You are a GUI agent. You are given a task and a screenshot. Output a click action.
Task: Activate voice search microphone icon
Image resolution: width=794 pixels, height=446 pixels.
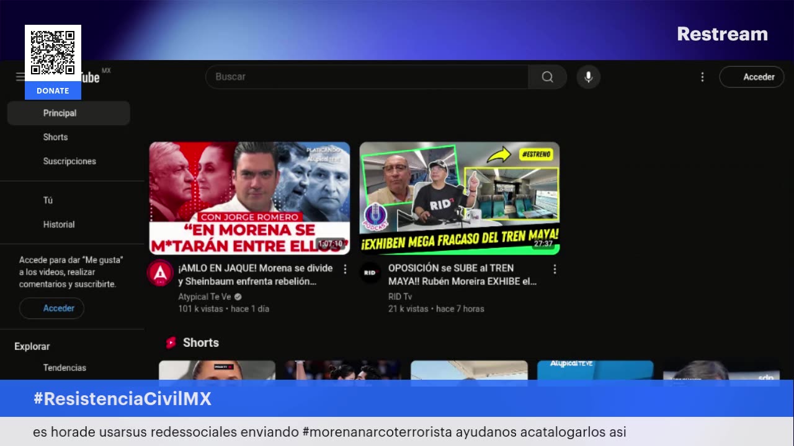coord(589,77)
